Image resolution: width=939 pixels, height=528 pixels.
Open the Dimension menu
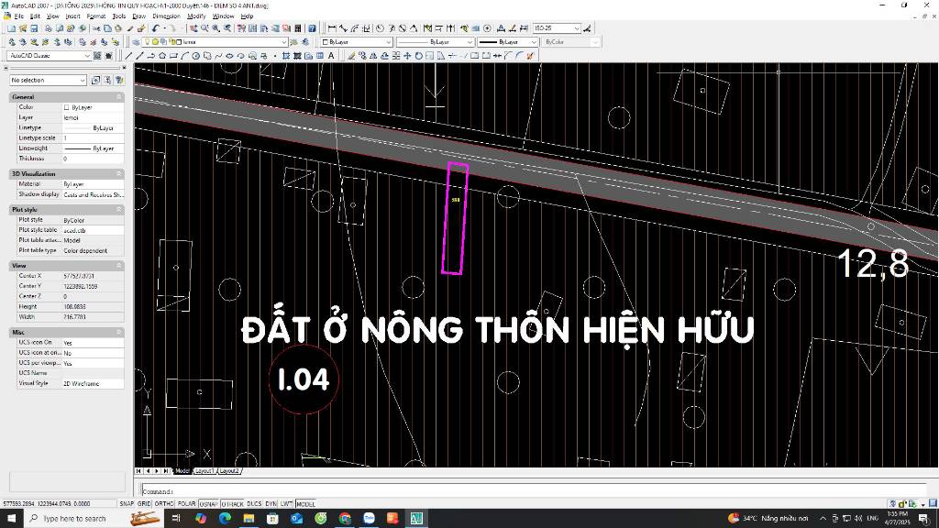(x=166, y=16)
